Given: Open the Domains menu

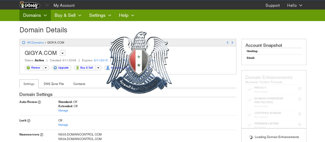Looking at the screenshot, I should (x=35, y=15).
